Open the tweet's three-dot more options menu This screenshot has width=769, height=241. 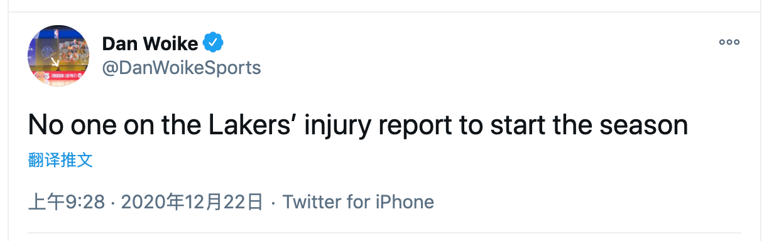pos(729,43)
